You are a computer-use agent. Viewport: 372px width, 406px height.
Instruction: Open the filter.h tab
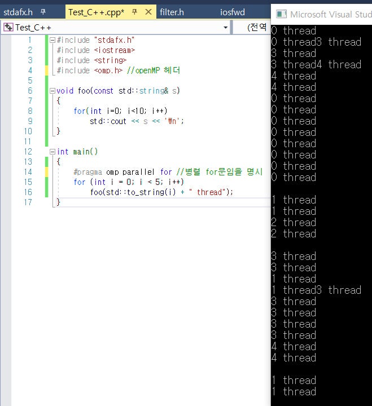172,12
